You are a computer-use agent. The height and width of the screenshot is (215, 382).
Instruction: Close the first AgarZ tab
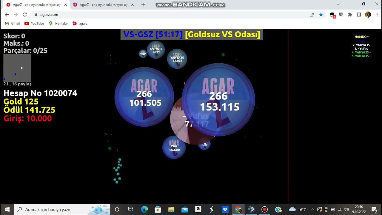(65, 5)
